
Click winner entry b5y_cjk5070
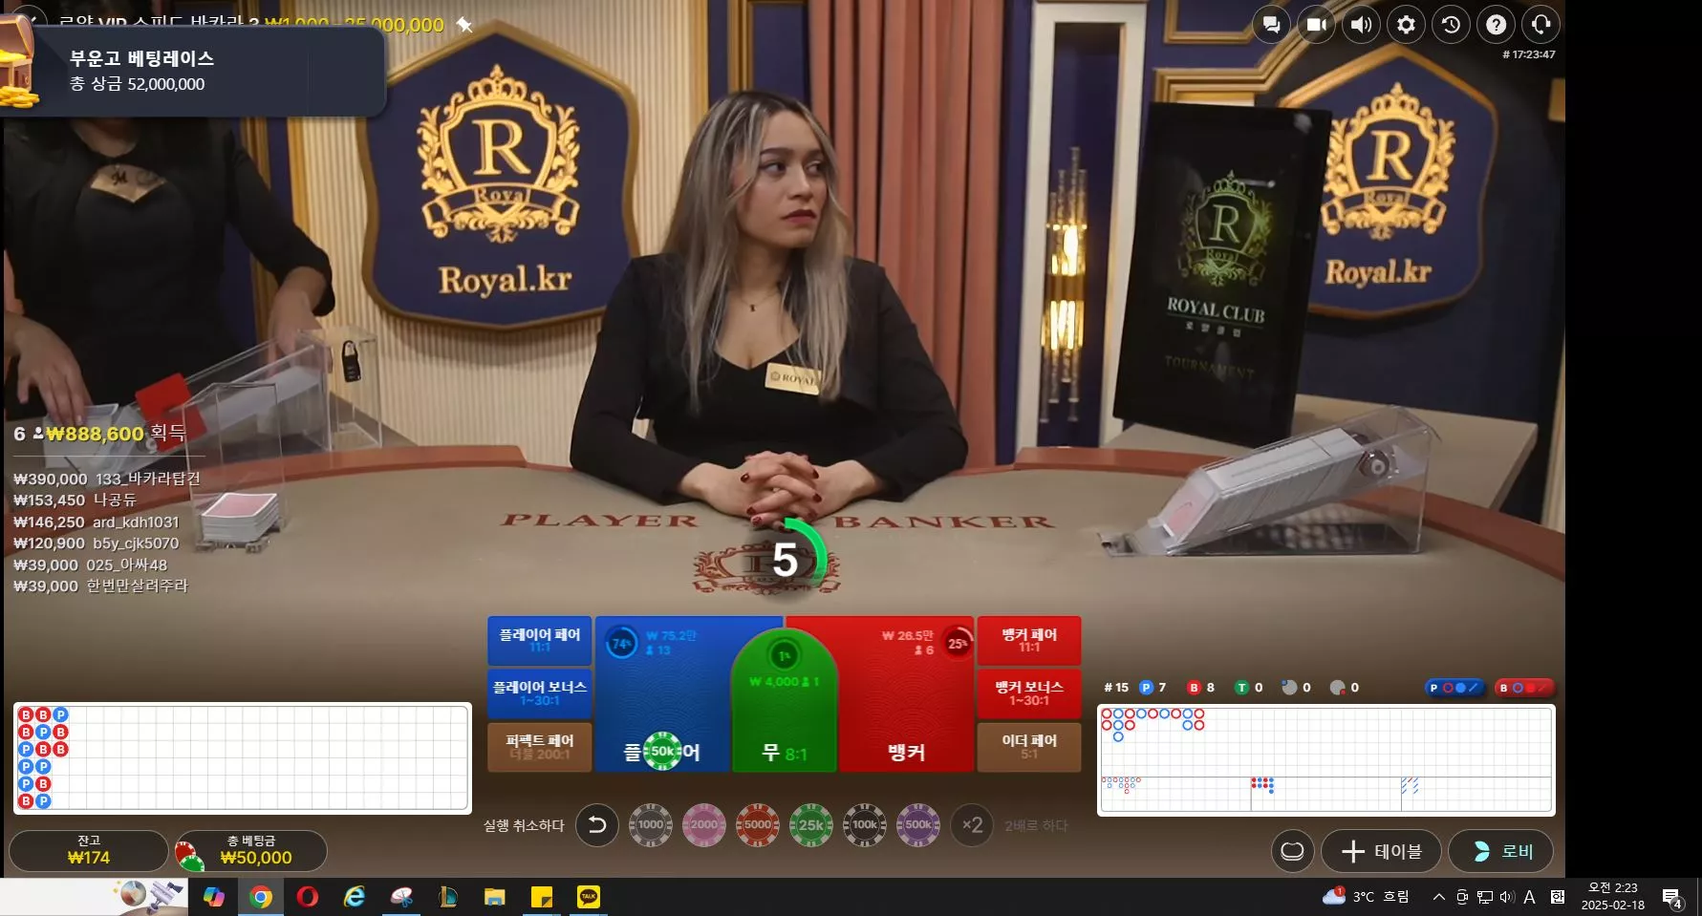tap(97, 543)
